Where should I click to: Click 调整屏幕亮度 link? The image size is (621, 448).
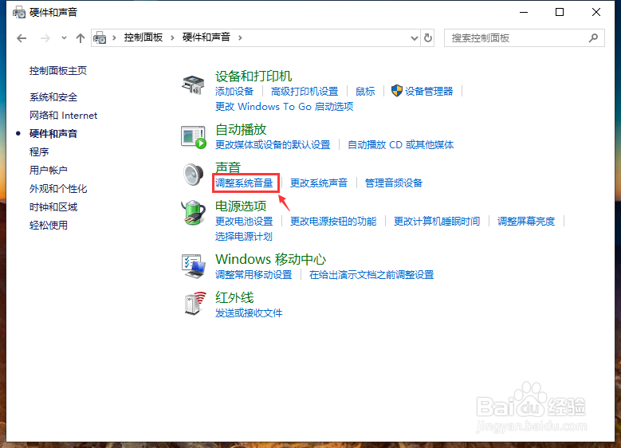526,221
